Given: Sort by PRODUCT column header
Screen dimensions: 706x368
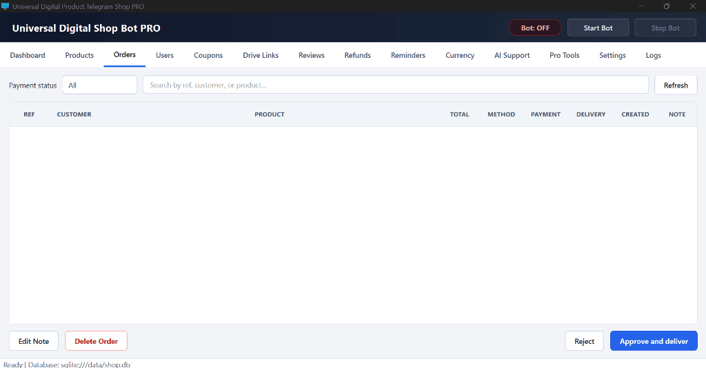Looking at the screenshot, I should [x=270, y=114].
